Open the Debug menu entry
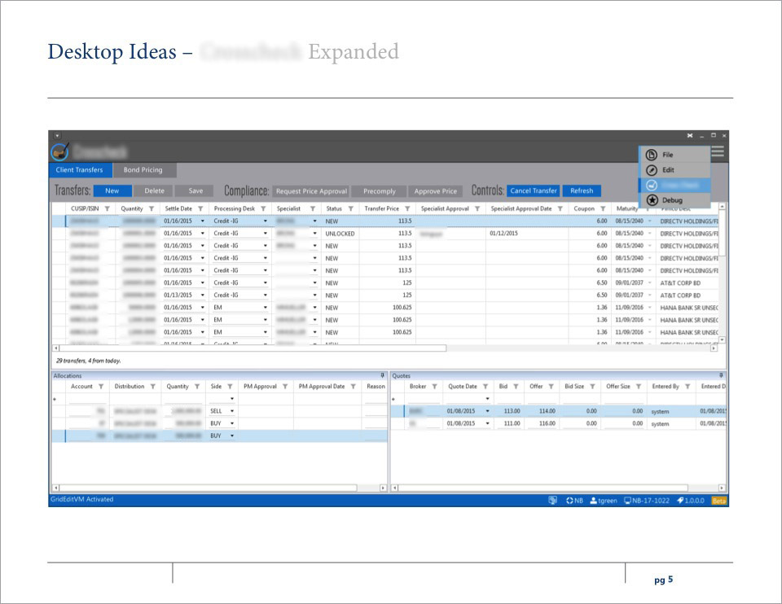 [671, 200]
